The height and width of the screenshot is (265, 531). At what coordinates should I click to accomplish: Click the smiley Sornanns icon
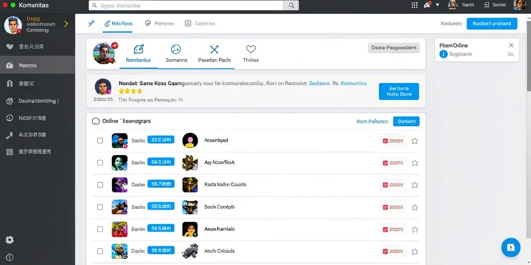(x=176, y=49)
